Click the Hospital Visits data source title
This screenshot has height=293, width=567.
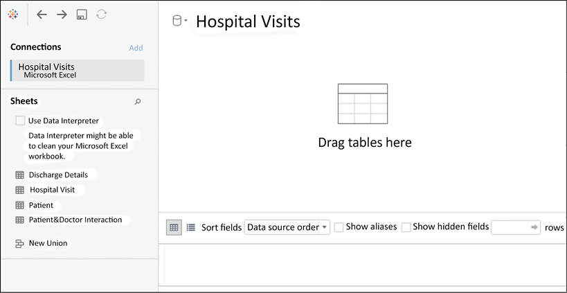pos(248,21)
